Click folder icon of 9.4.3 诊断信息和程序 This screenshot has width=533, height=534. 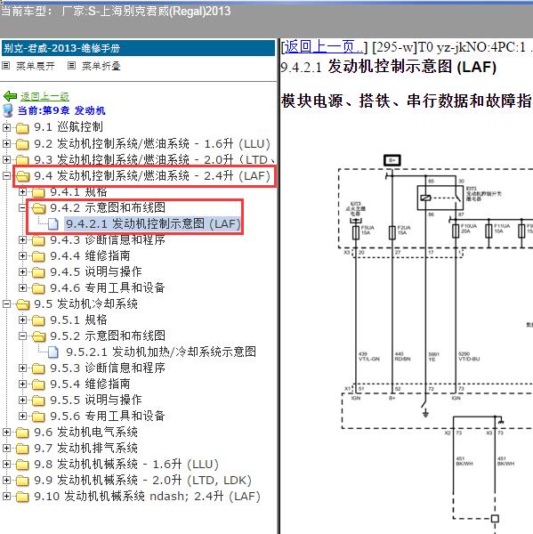coord(38,240)
